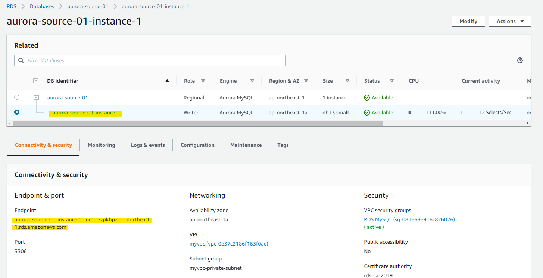The image size is (543, 278).
Task: Click the 2 Selects/Sec activity bar
Action: 471,112
